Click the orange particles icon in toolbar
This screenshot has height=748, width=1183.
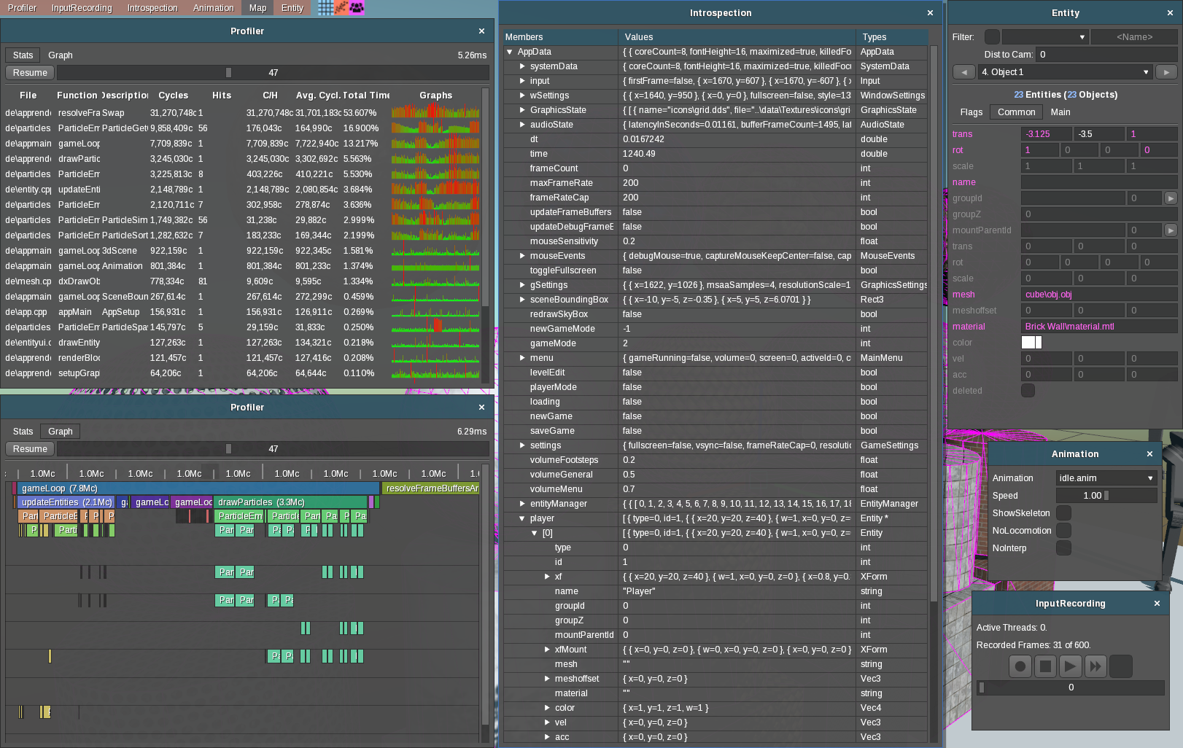coord(341,8)
